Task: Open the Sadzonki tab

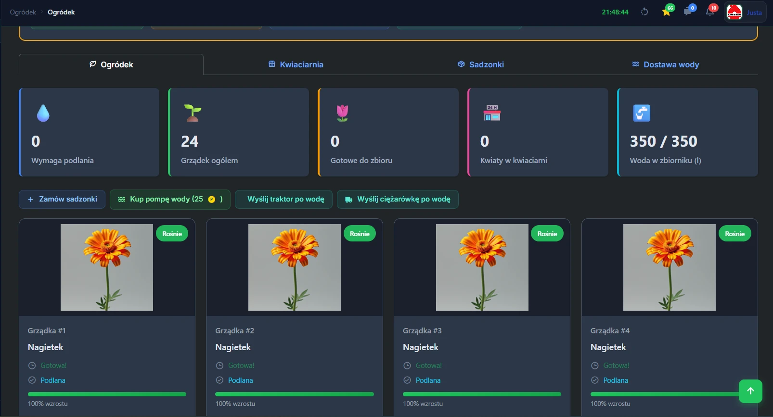Action: click(480, 64)
